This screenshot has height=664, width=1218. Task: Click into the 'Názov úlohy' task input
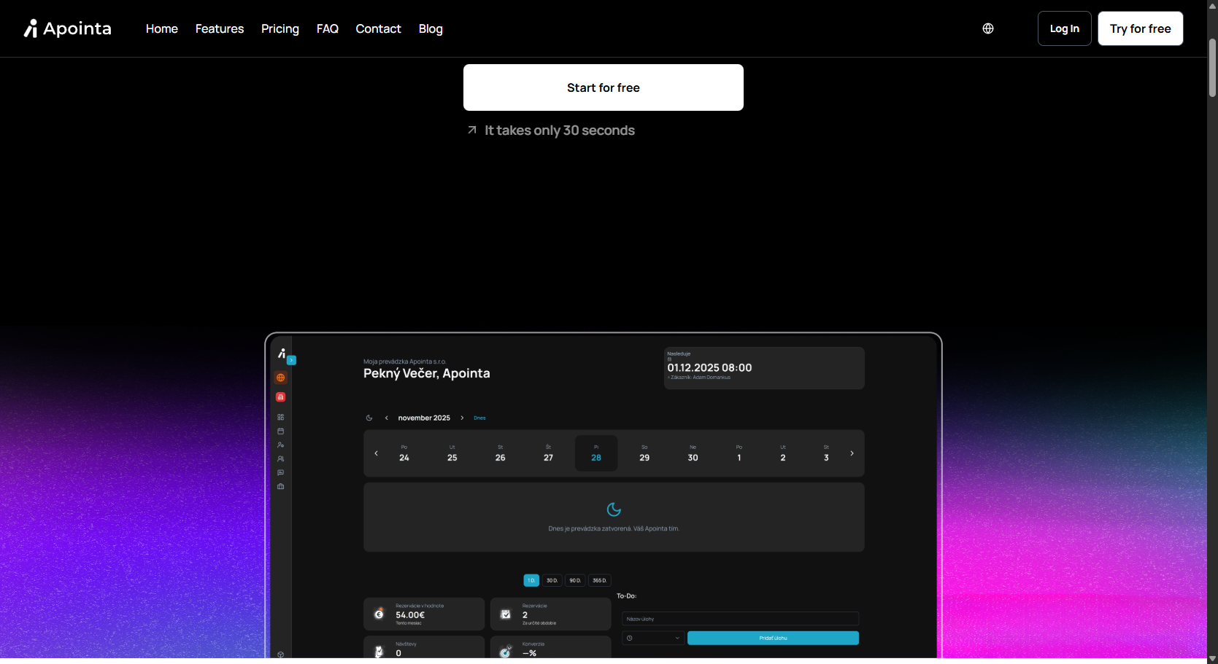click(x=740, y=619)
